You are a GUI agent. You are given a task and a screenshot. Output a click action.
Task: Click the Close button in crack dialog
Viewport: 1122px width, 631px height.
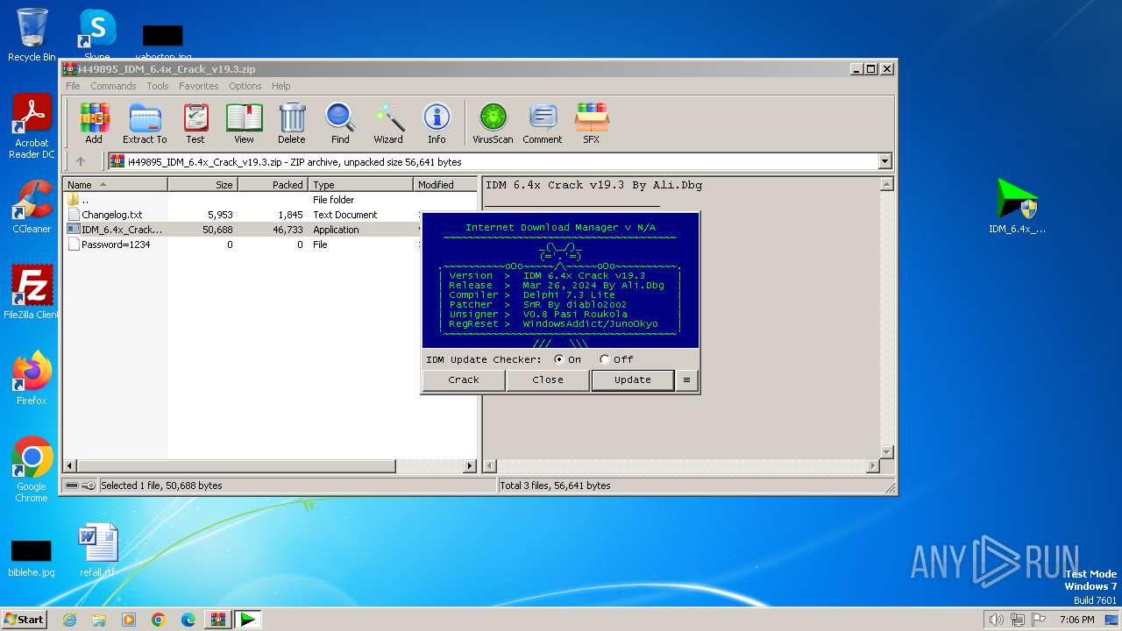click(x=548, y=379)
